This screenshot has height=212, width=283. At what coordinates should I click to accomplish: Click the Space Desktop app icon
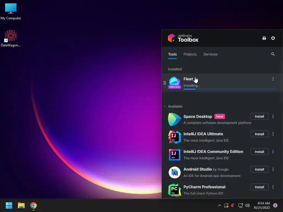point(175,119)
